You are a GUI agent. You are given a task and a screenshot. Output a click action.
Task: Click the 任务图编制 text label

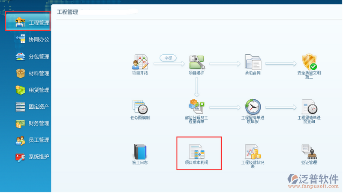pyautogui.click(x=140, y=118)
